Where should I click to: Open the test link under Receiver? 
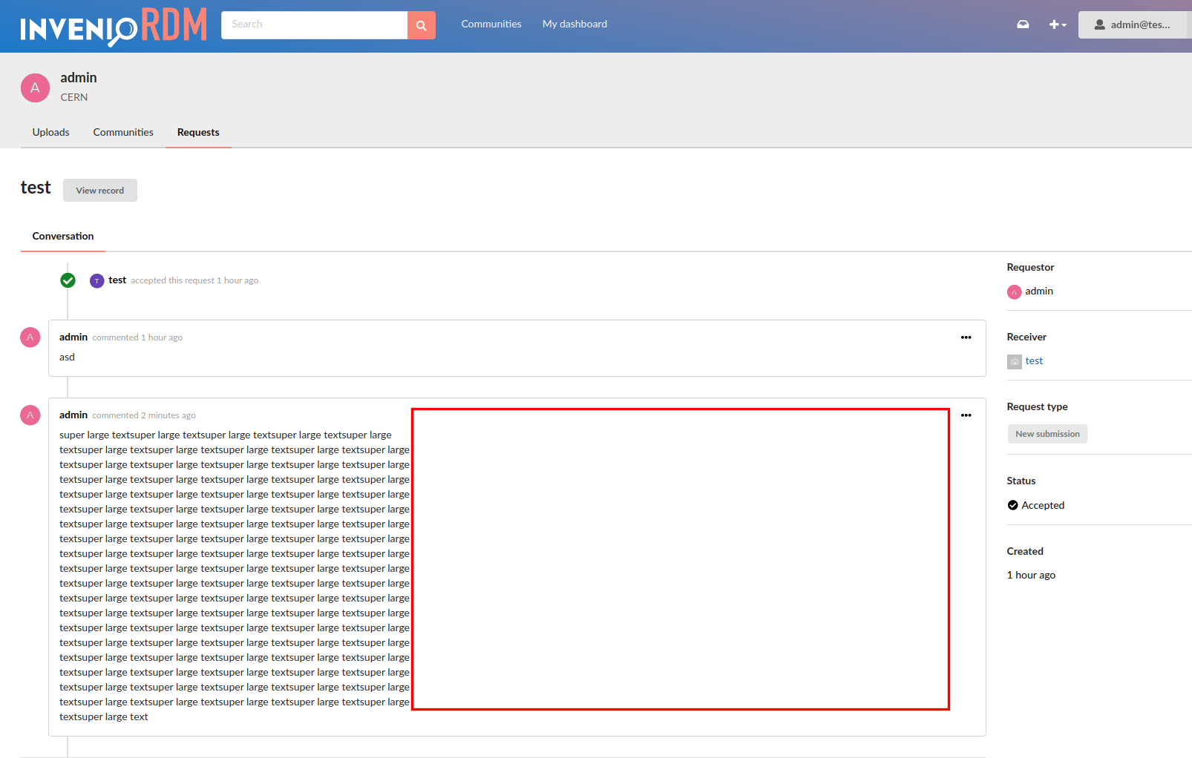pos(1034,361)
